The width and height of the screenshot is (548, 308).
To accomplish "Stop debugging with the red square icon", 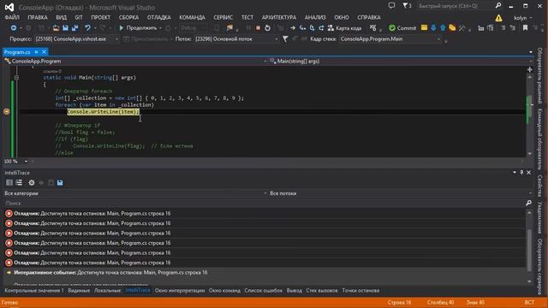I will click(x=258, y=28).
